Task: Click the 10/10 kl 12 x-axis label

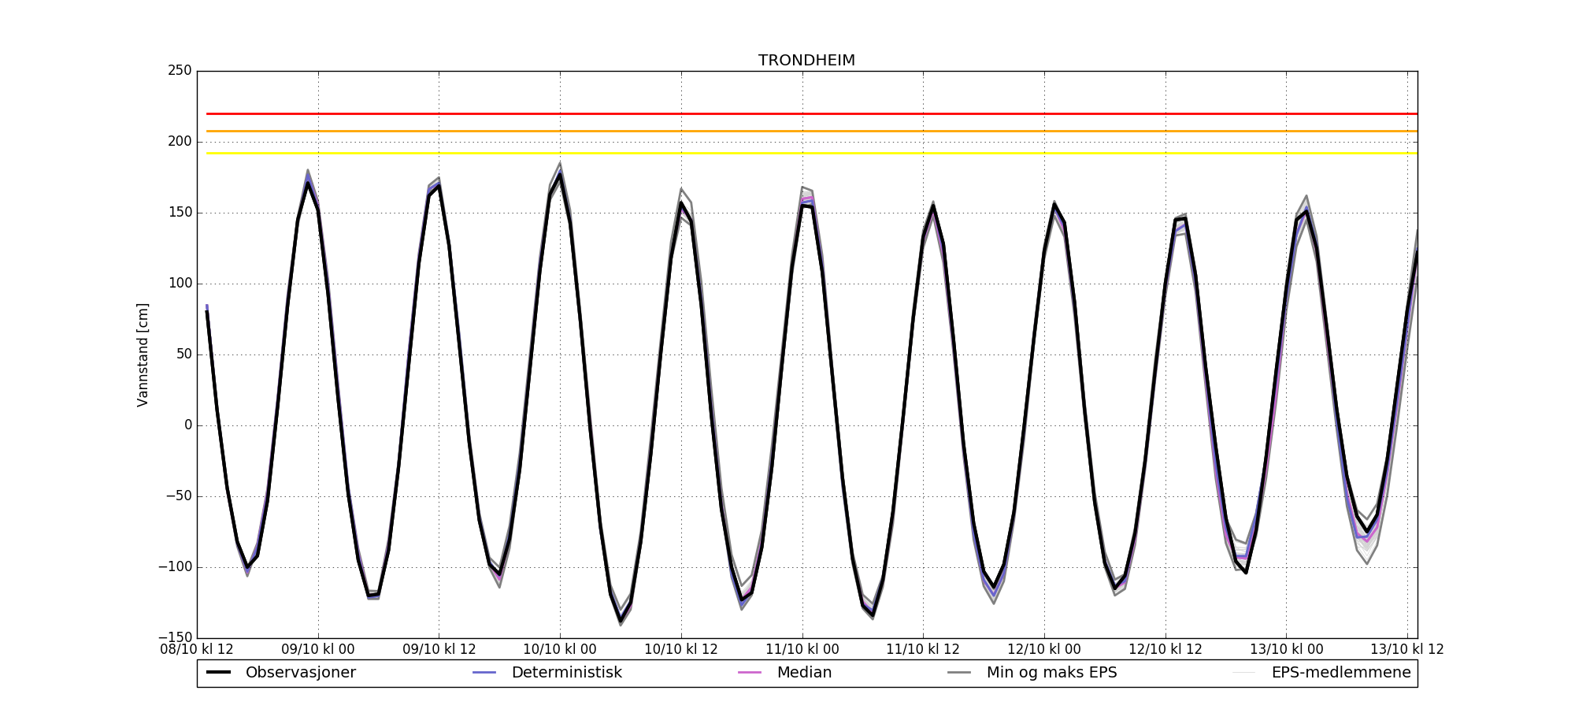Action: [681, 650]
